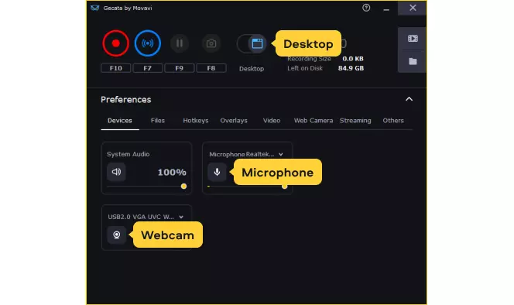This screenshot has height=305, width=514.
Task: Click the System Audio volume slider handle
Action: (x=183, y=187)
